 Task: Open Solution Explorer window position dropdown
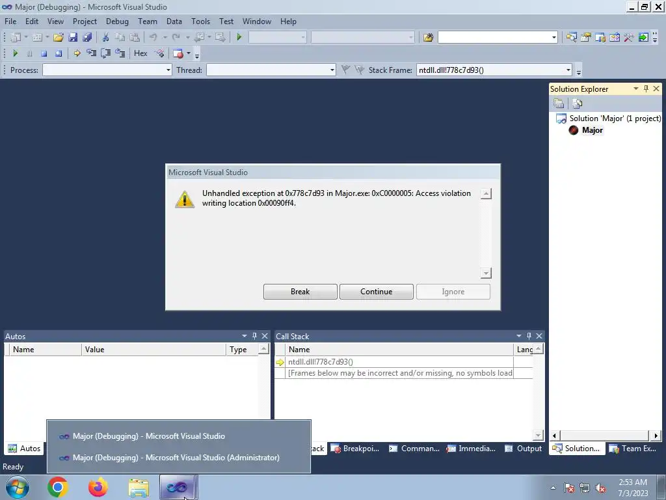click(x=636, y=89)
